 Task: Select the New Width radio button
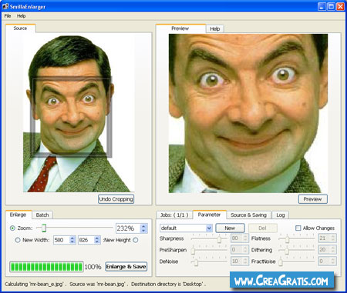coord(18,240)
